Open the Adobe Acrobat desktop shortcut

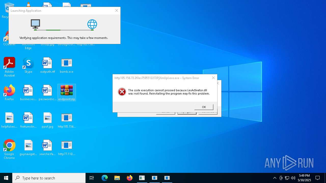(x=9, y=67)
